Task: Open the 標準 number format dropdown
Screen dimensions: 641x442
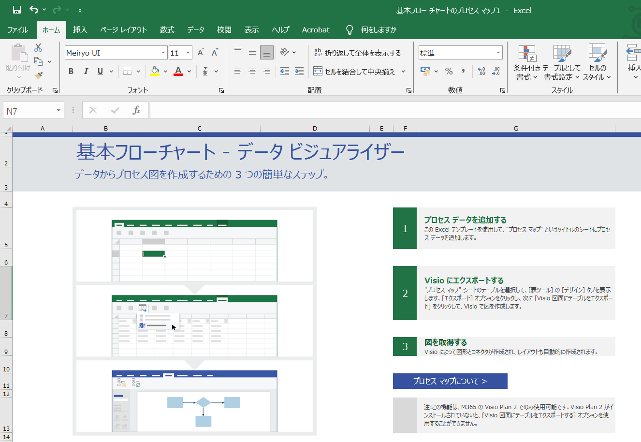Action: [x=498, y=53]
